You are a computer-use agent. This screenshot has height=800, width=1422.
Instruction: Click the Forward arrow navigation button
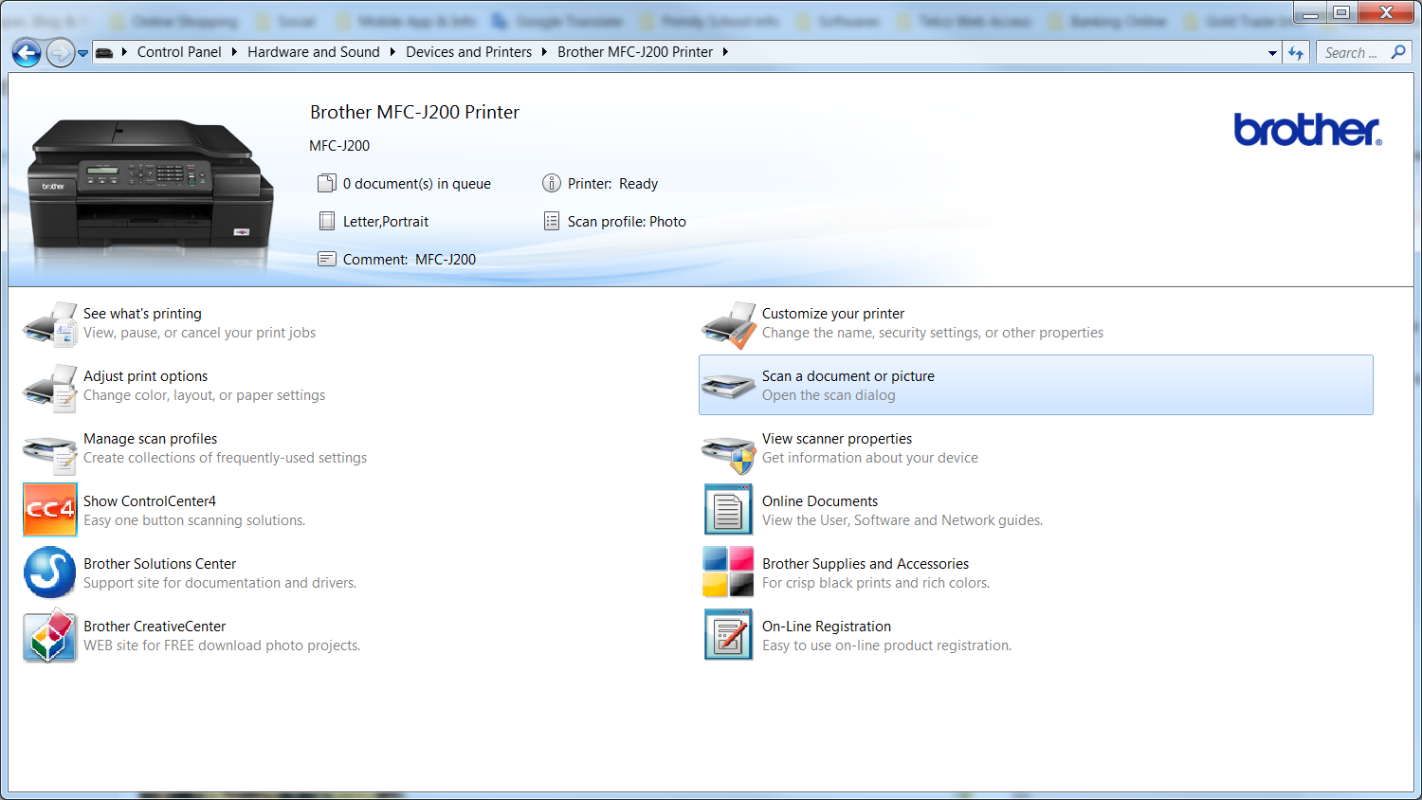(x=60, y=53)
